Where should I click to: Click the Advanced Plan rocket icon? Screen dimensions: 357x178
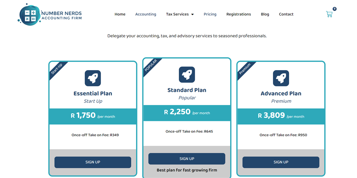click(x=281, y=78)
